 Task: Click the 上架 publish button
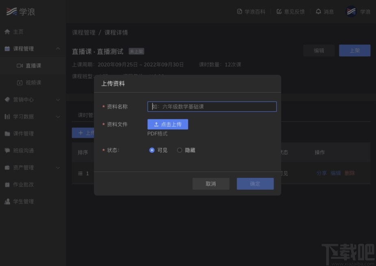click(x=354, y=50)
